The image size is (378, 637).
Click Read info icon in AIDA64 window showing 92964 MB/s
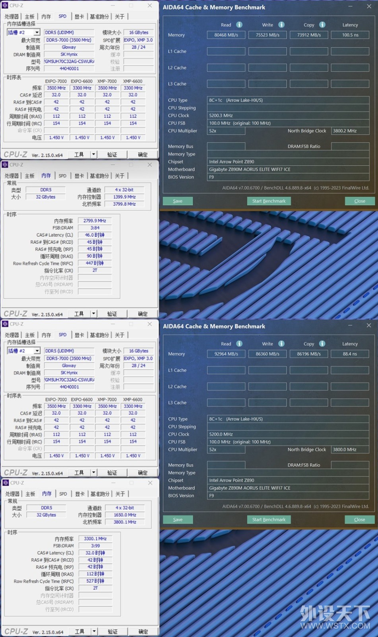pyautogui.click(x=239, y=344)
